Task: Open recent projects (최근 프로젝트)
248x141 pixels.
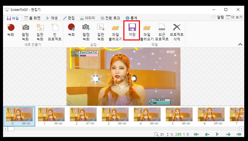Action: [x=162, y=32]
